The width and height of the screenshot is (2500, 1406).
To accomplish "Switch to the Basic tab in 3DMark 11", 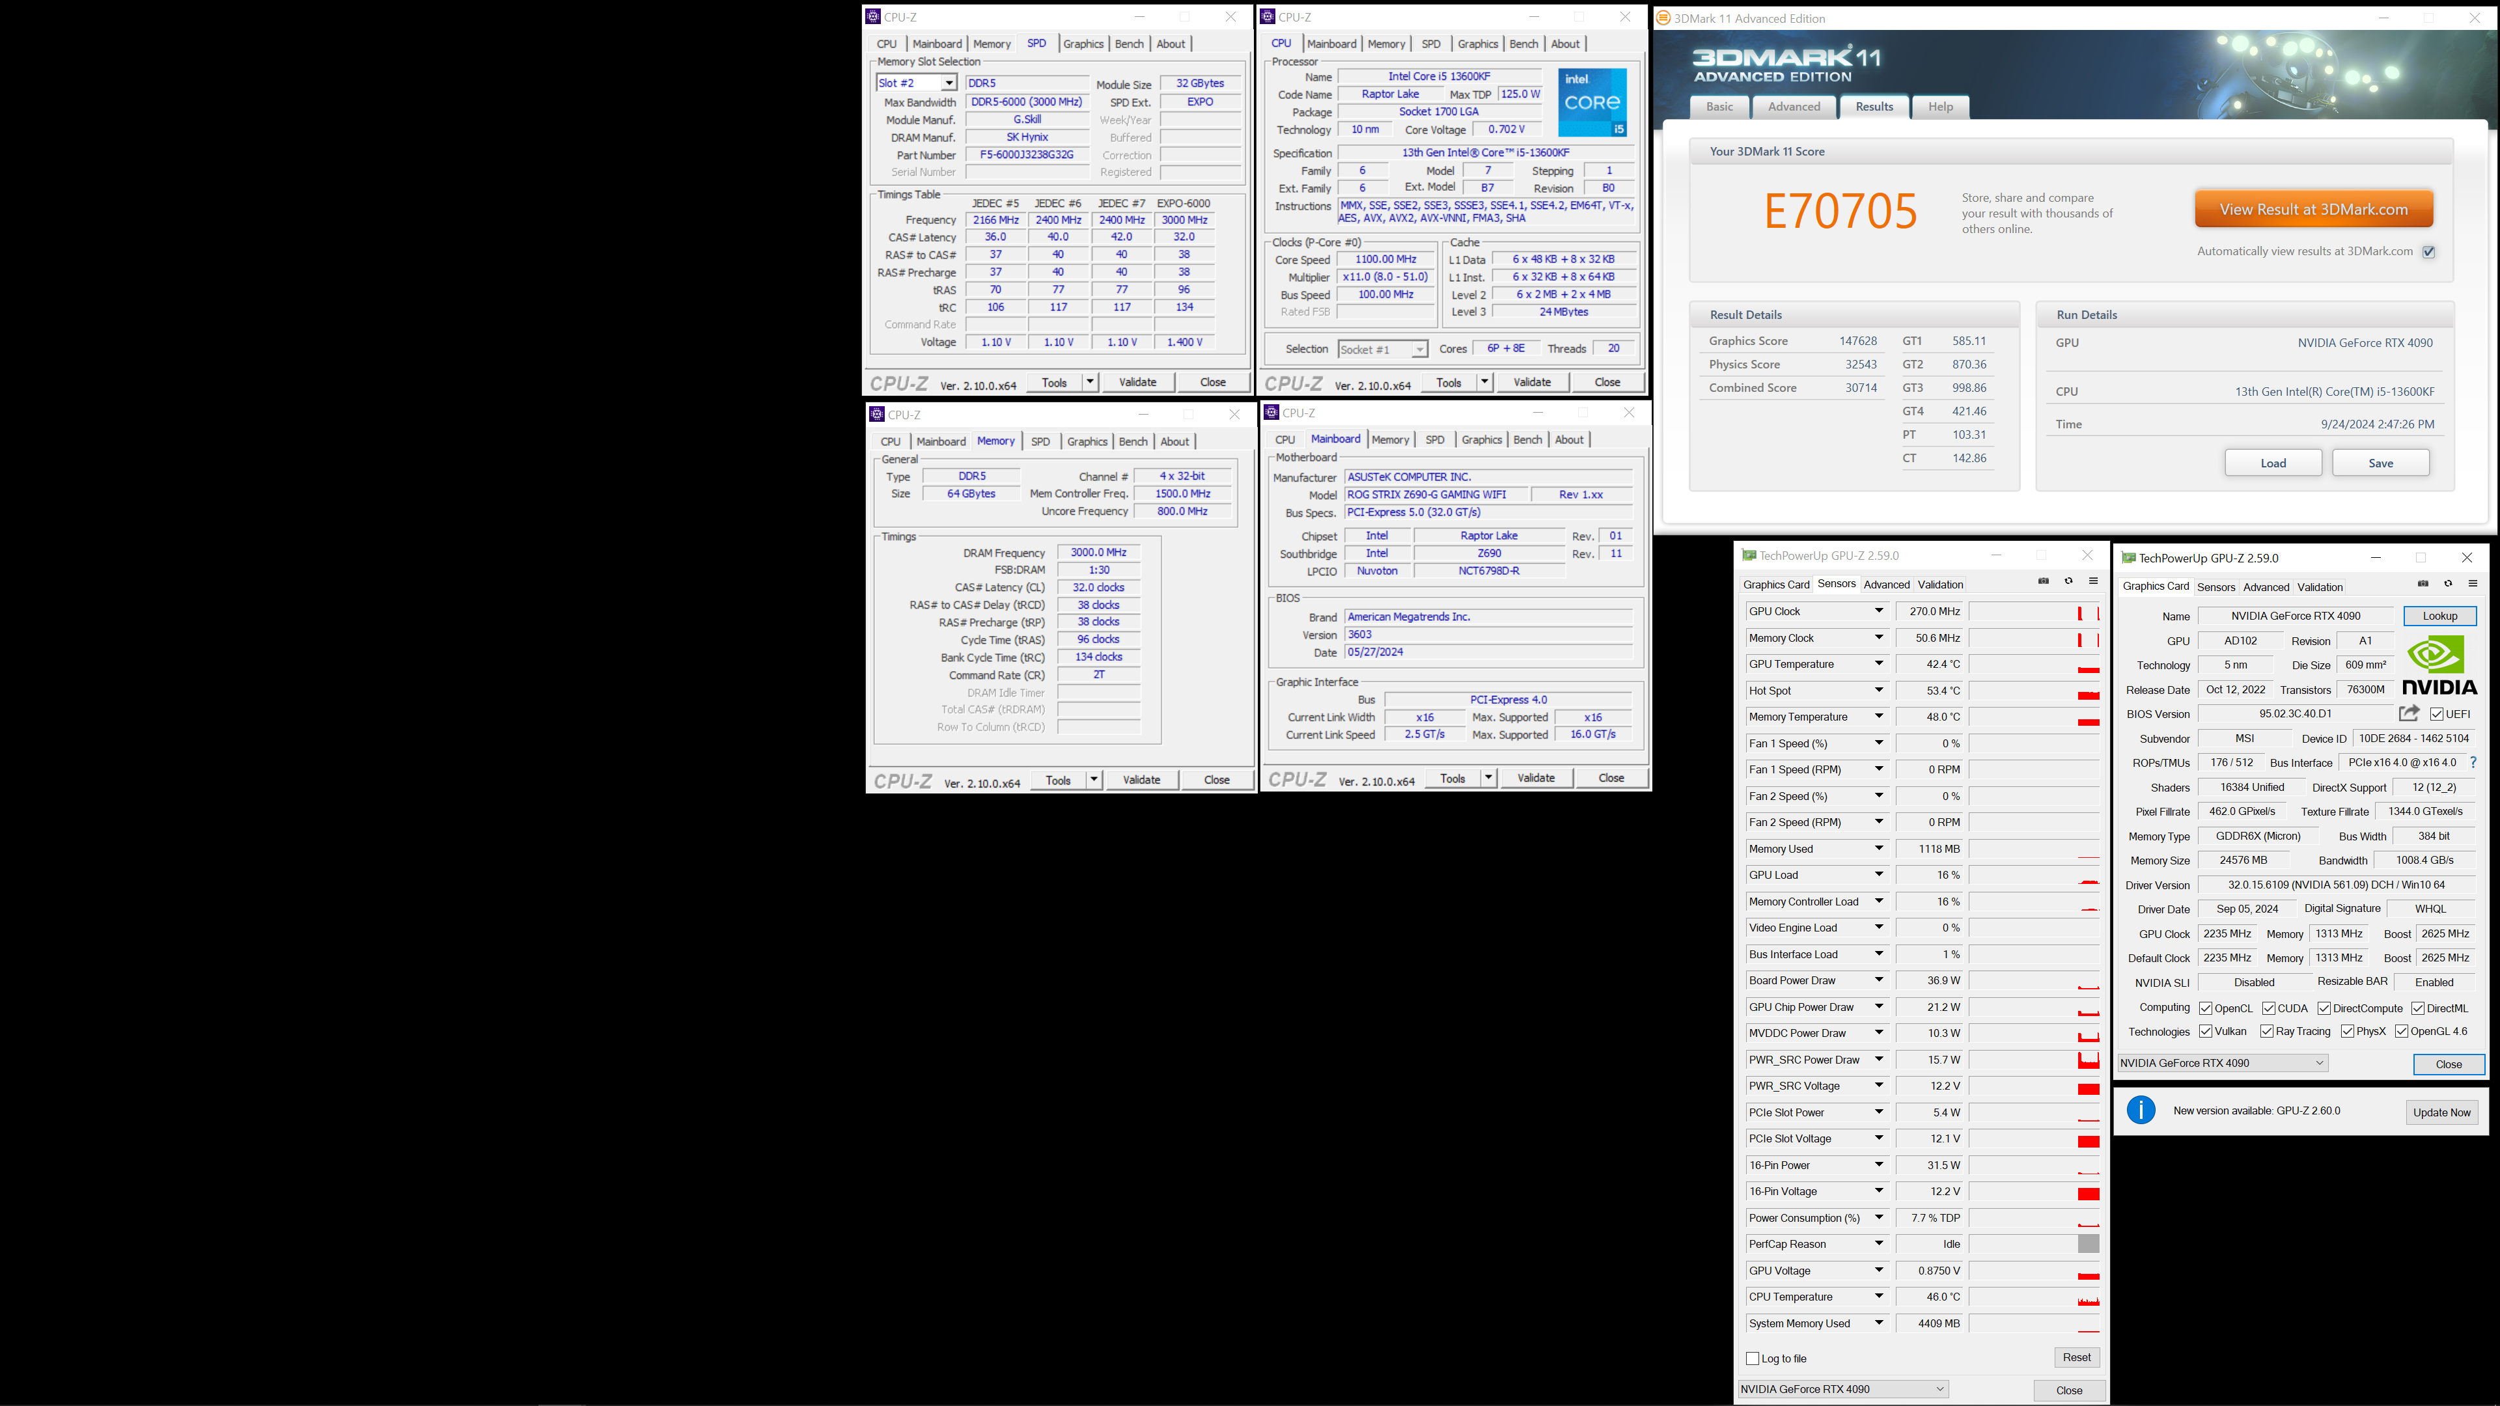I will 1719,107.
